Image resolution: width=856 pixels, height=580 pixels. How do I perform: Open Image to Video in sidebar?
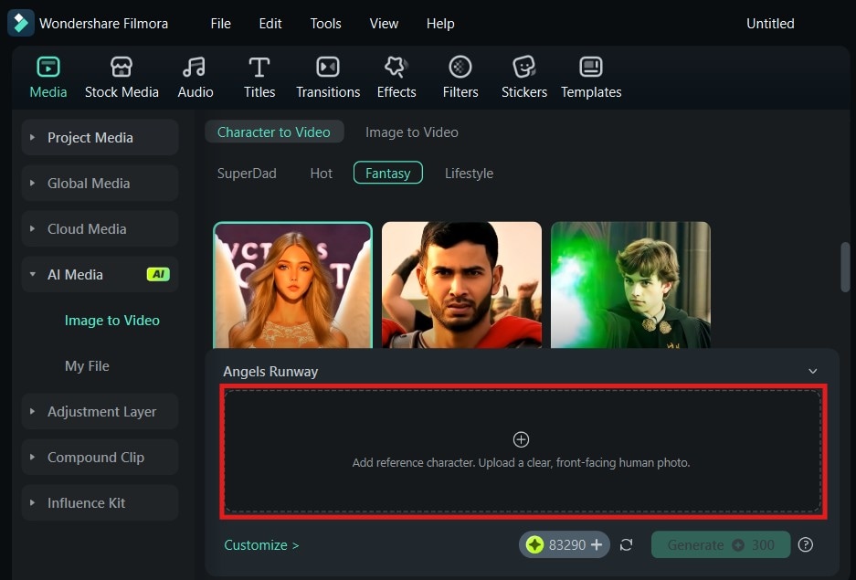pyautogui.click(x=112, y=321)
